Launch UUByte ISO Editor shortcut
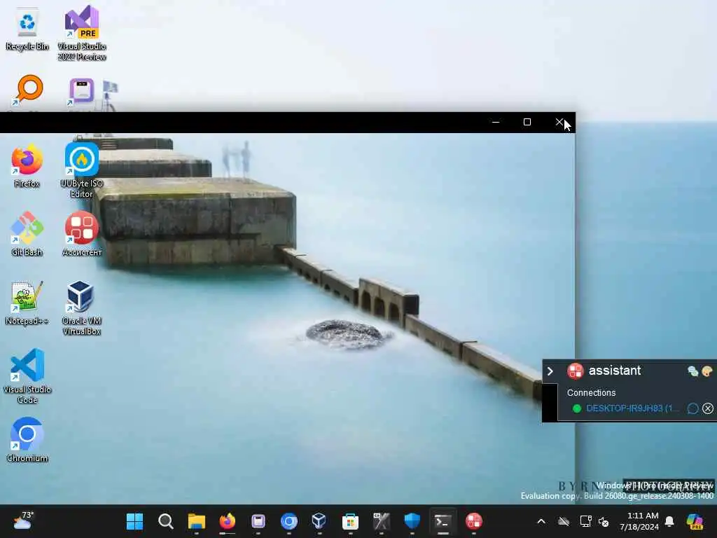This screenshot has width=717, height=538. tap(81, 170)
